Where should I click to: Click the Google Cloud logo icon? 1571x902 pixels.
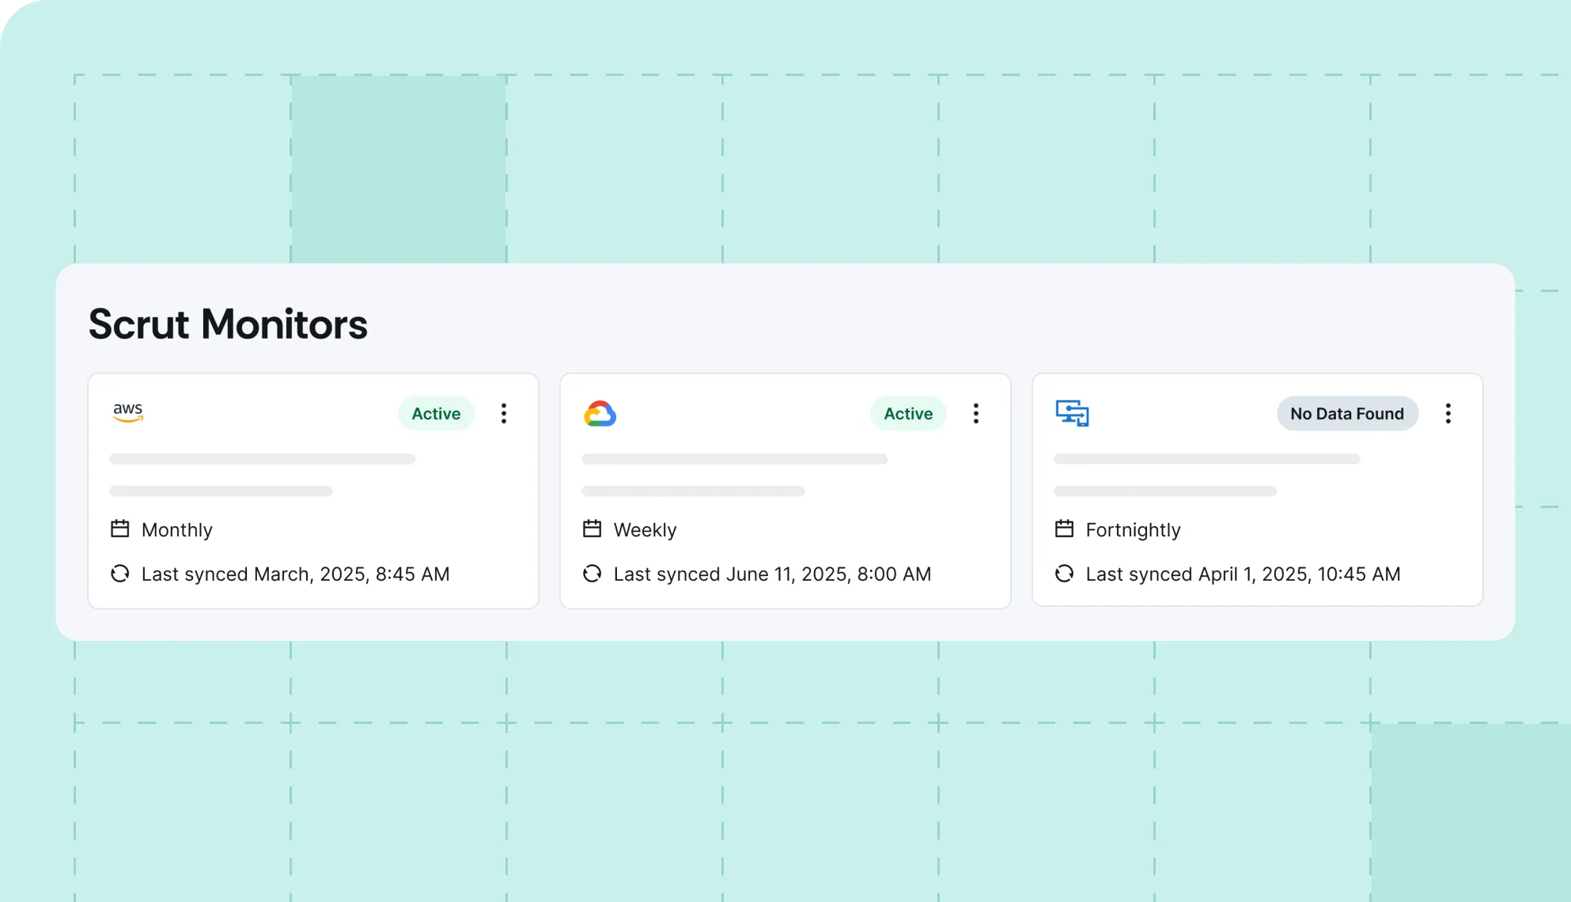point(600,414)
